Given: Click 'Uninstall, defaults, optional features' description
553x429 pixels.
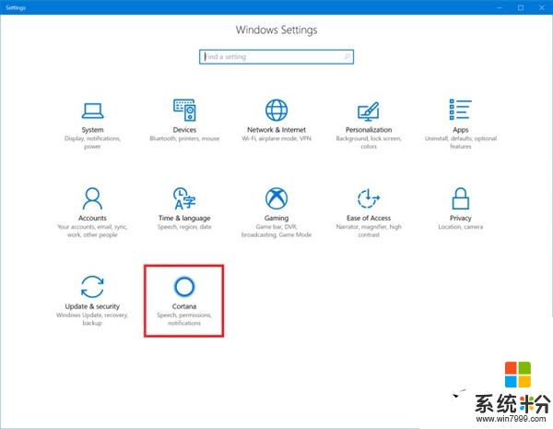Looking at the screenshot, I should coord(461,142).
